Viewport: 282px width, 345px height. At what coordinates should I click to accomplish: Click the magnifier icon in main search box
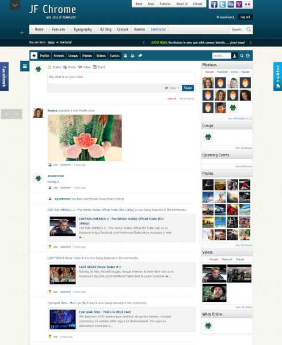pyautogui.click(x=249, y=29)
